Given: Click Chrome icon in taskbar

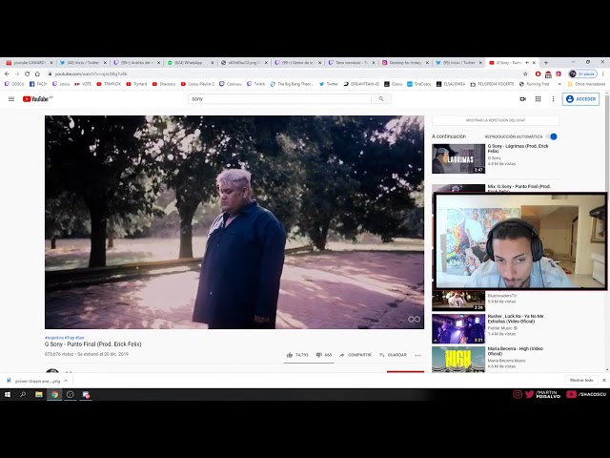Looking at the screenshot, I should [54, 394].
